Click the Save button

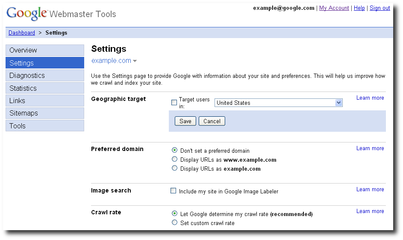[x=185, y=121]
